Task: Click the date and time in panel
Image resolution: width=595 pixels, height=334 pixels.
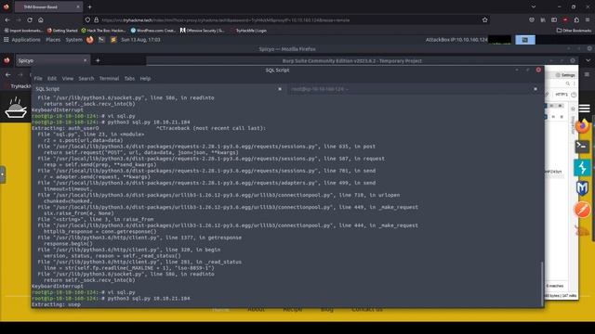Action: point(140,39)
